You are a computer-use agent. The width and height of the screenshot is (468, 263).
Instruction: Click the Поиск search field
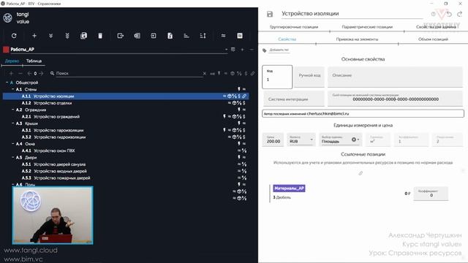[x=129, y=73]
